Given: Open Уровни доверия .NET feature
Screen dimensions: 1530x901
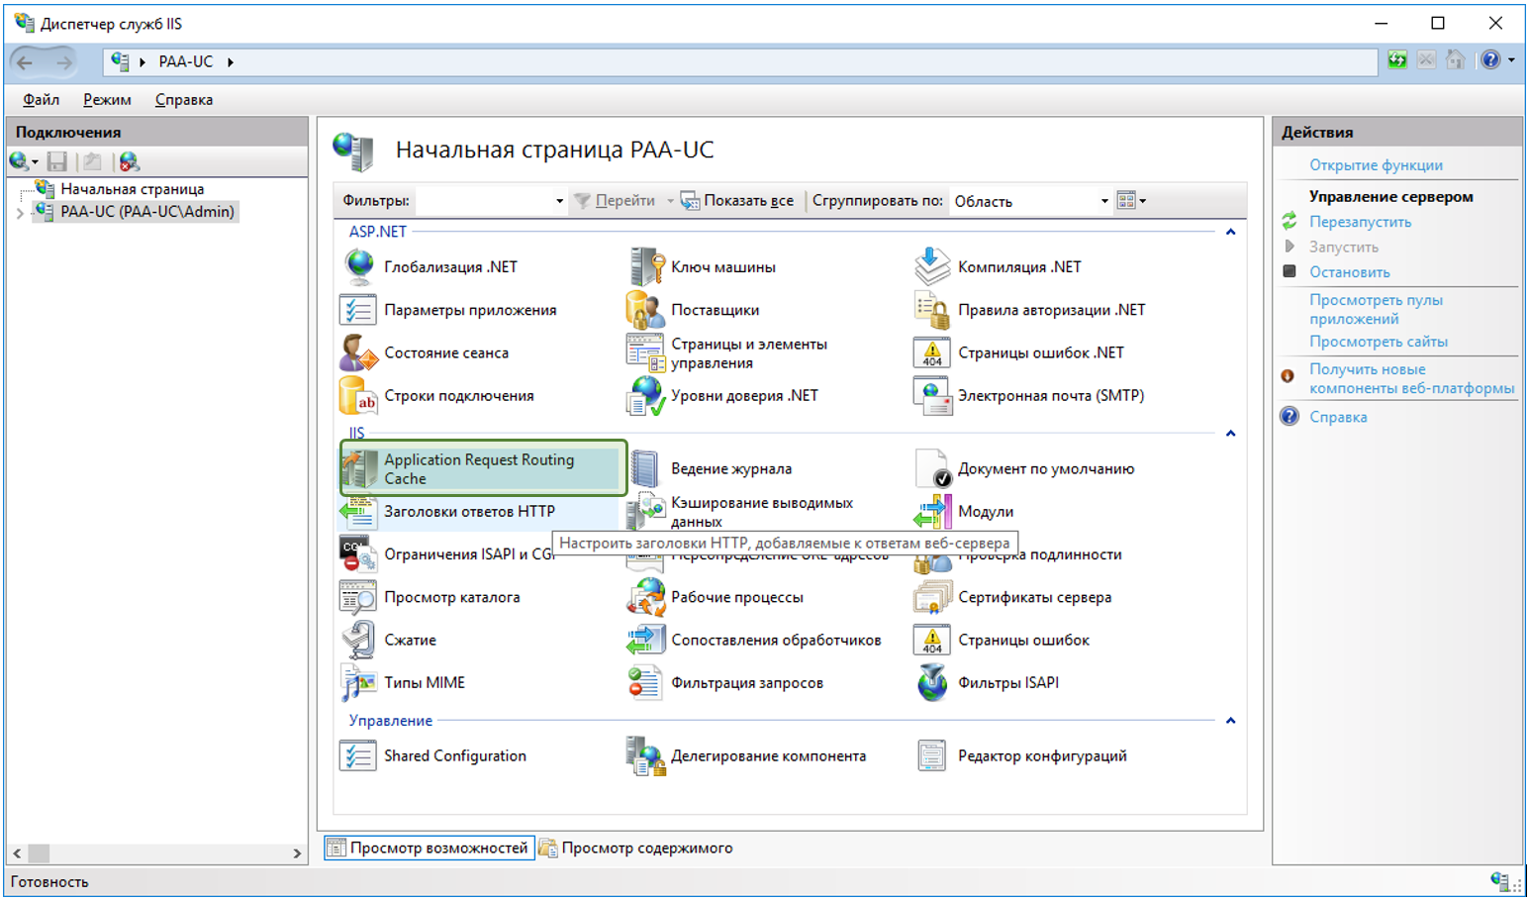Looking at the screenshot, I should click(x=723, y=396).
